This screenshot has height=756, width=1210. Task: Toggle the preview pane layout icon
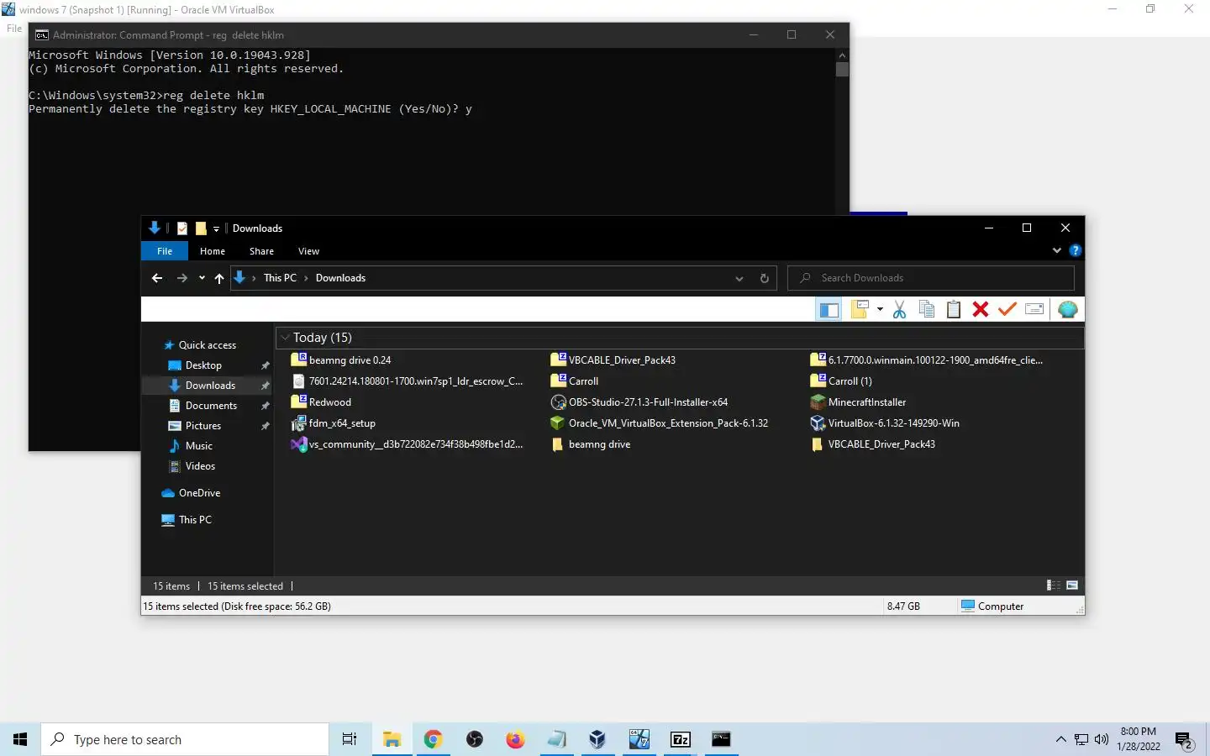829,310
